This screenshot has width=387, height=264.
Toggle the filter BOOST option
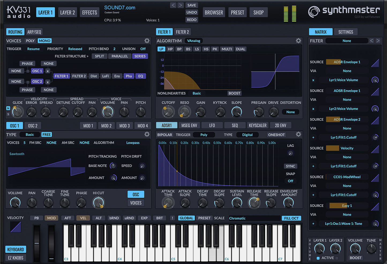[234, 93]
